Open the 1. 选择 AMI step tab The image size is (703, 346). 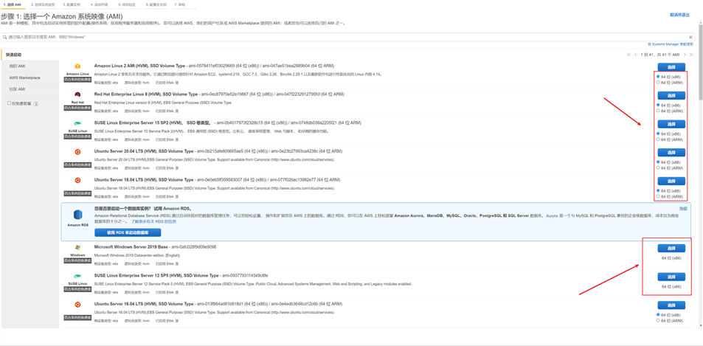tap(12, 4)
